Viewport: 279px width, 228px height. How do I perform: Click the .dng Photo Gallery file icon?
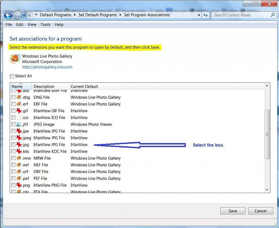19,97
